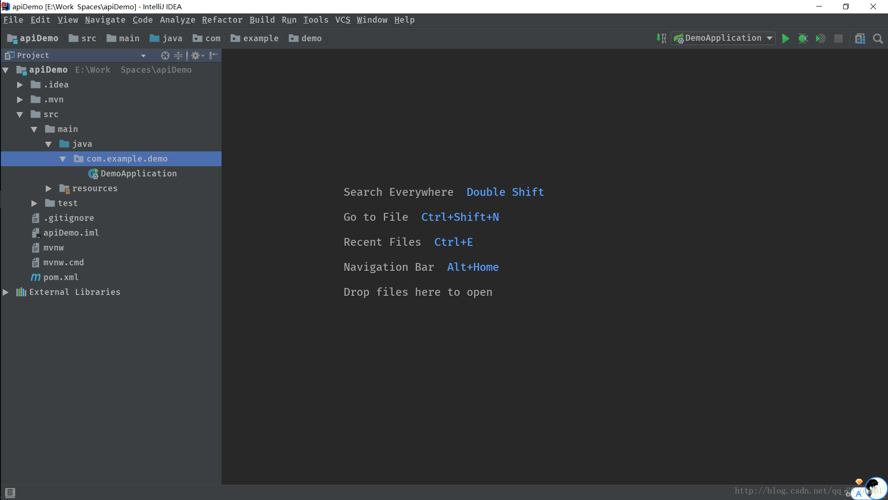Expand the resources folder

point(49,188)
